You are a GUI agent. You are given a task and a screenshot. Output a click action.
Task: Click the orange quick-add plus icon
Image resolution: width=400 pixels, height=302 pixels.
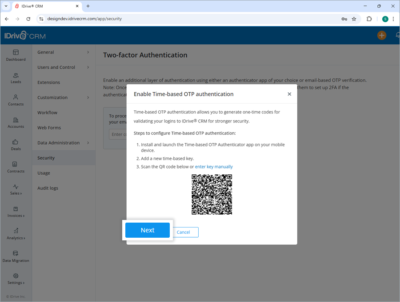(381, 35)
